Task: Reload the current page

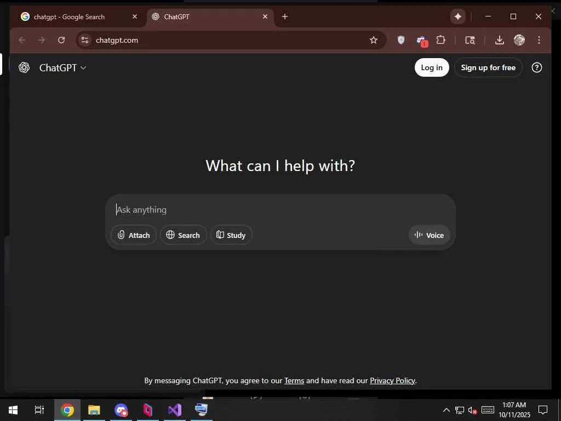Action: 61,40
